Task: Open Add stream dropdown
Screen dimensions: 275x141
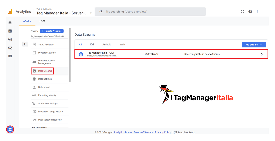Action: point(254,45)
